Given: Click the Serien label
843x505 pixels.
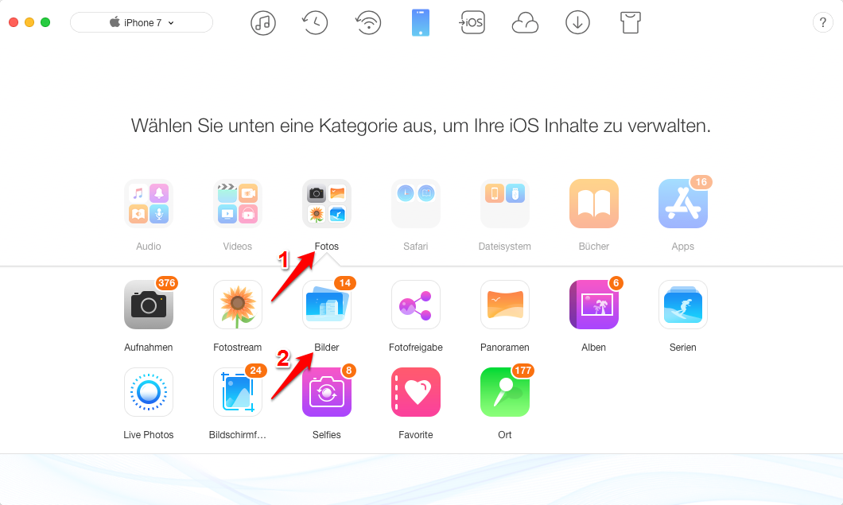Looking at the screenshot, I should [683, 348].
